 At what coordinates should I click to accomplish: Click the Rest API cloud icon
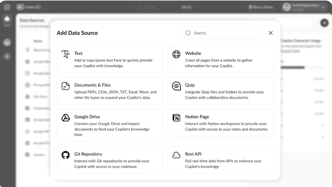tap(176, 155)
